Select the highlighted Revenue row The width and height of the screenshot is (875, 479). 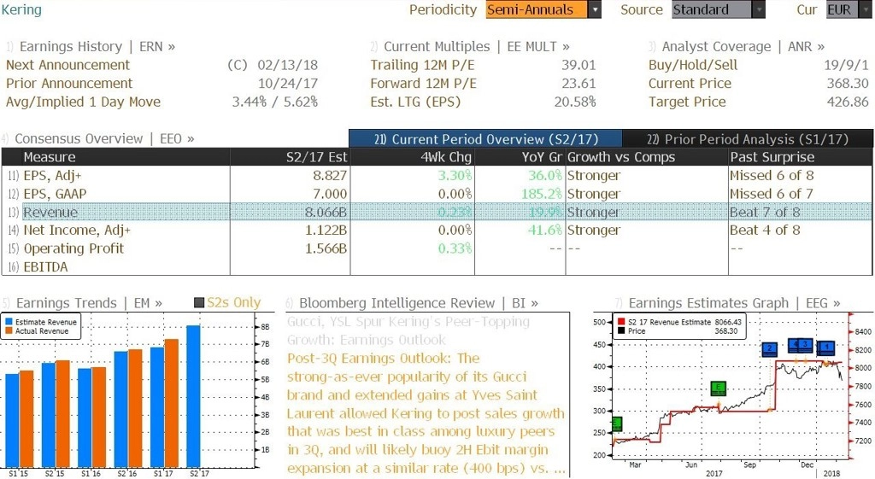pyautogui.click(x=437, y=212)
